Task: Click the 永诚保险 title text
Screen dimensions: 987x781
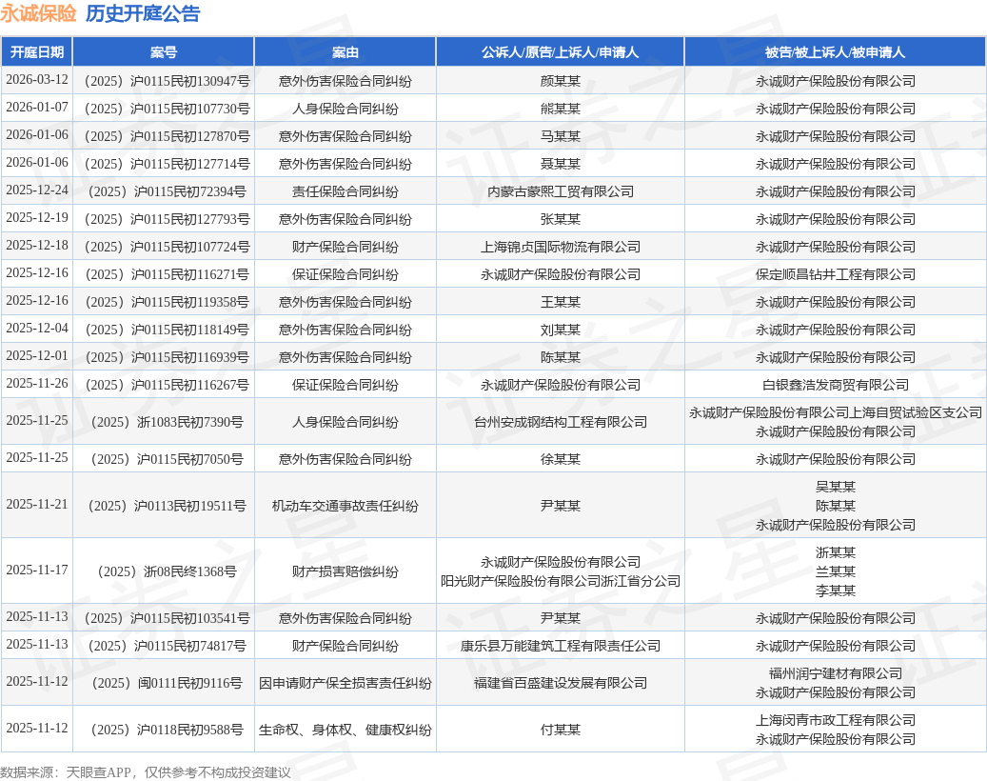Action: pos(38,13)
